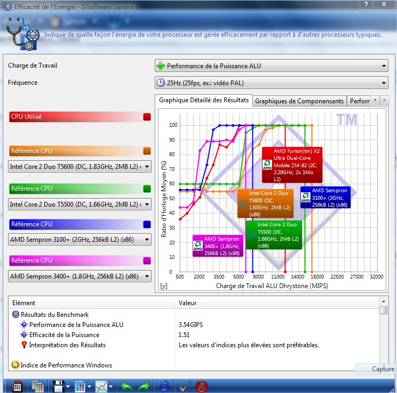Open the AMD Sempron 3100+ reference dropdown
The width and height of the screenshot is (397, 393).
80,240
